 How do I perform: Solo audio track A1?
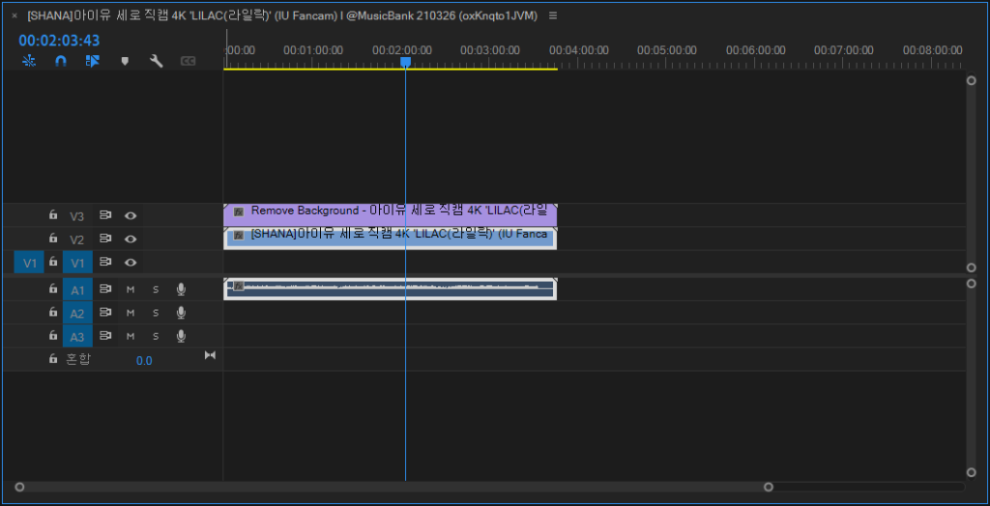coord(156,290)
